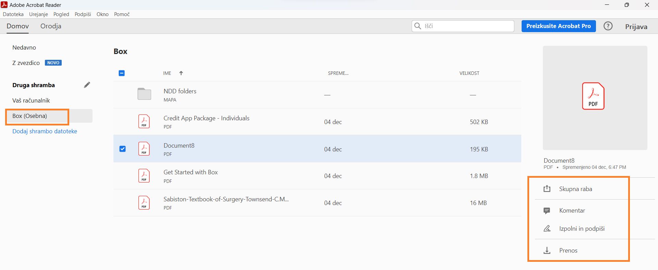
Task: Click the PDF icon for Get Started with Box
Action: pyautogui.click(x=144, y=176)
